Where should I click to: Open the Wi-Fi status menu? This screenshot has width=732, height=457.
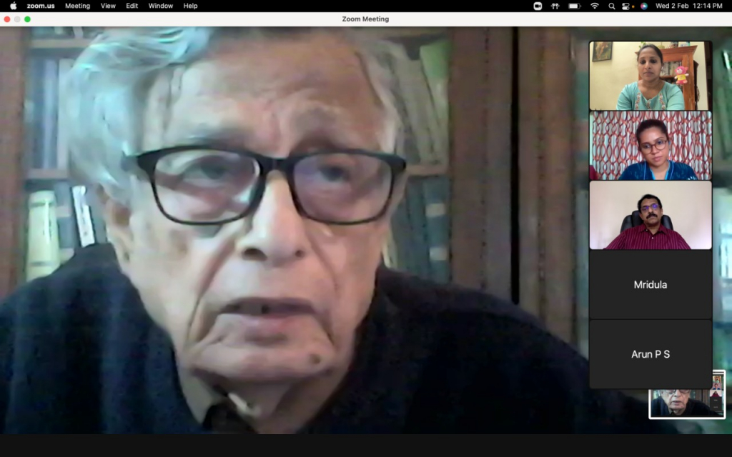[x=594, y=6]
